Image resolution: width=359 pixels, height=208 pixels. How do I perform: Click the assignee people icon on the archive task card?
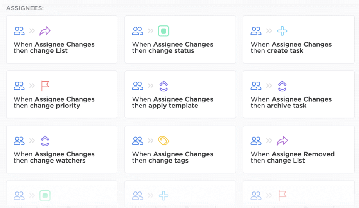tap(256, 86)
